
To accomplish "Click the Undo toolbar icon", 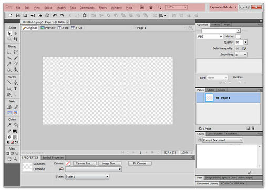I will coord(55,15).
